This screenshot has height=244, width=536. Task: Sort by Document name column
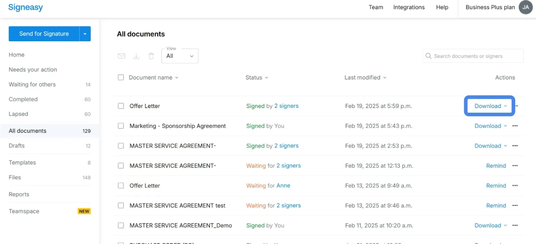tap(153, 77)
